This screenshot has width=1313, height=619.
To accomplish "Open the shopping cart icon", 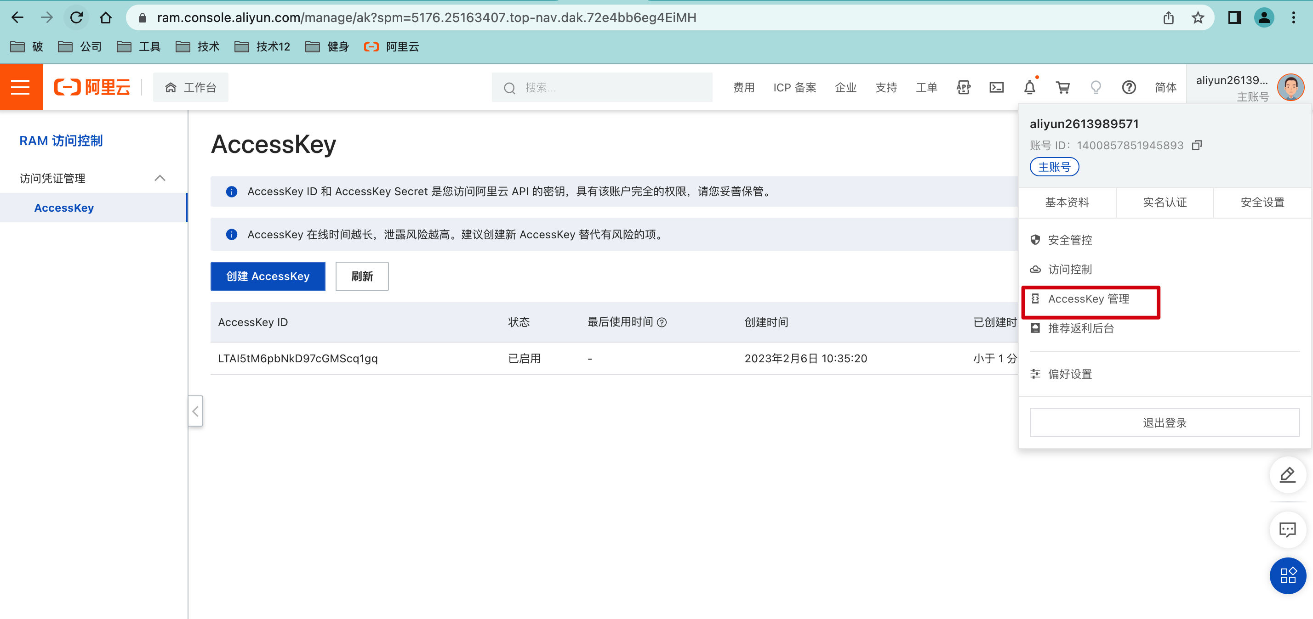I will [x=1063, y=88].
